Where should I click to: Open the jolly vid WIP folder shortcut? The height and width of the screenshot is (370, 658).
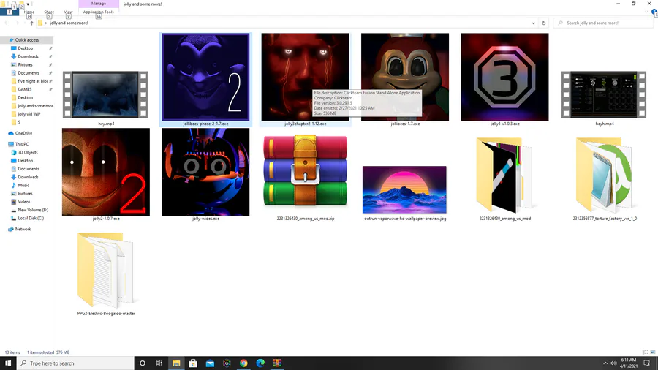29,114
